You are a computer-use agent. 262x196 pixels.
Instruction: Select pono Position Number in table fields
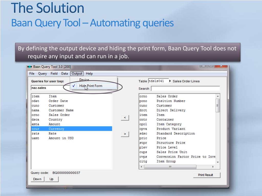pyautogui.click(x=177, y=101)
